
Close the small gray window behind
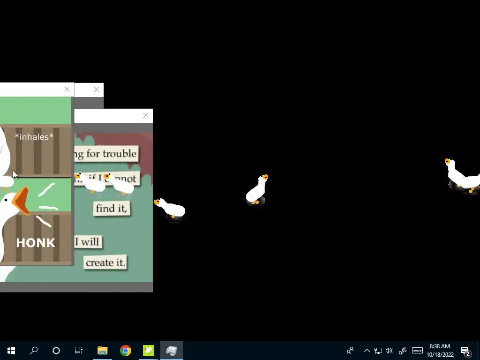tap(97, 90)
